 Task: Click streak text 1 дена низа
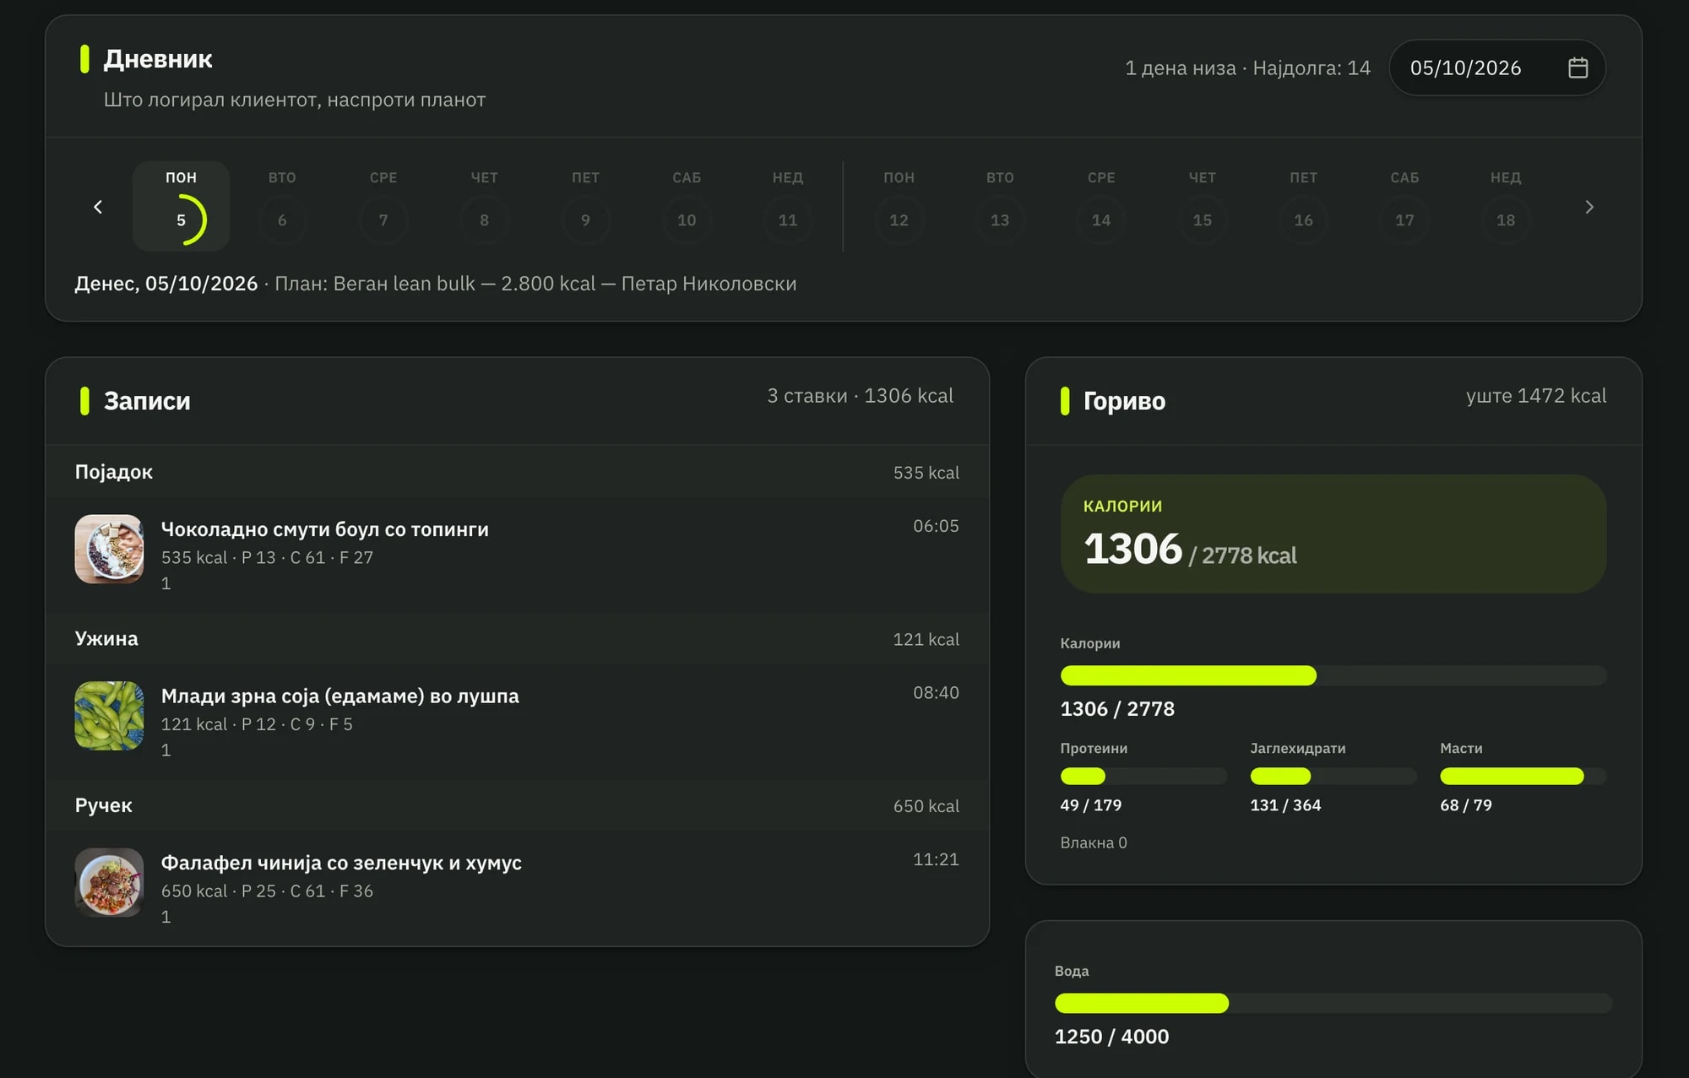(1181, 68)
